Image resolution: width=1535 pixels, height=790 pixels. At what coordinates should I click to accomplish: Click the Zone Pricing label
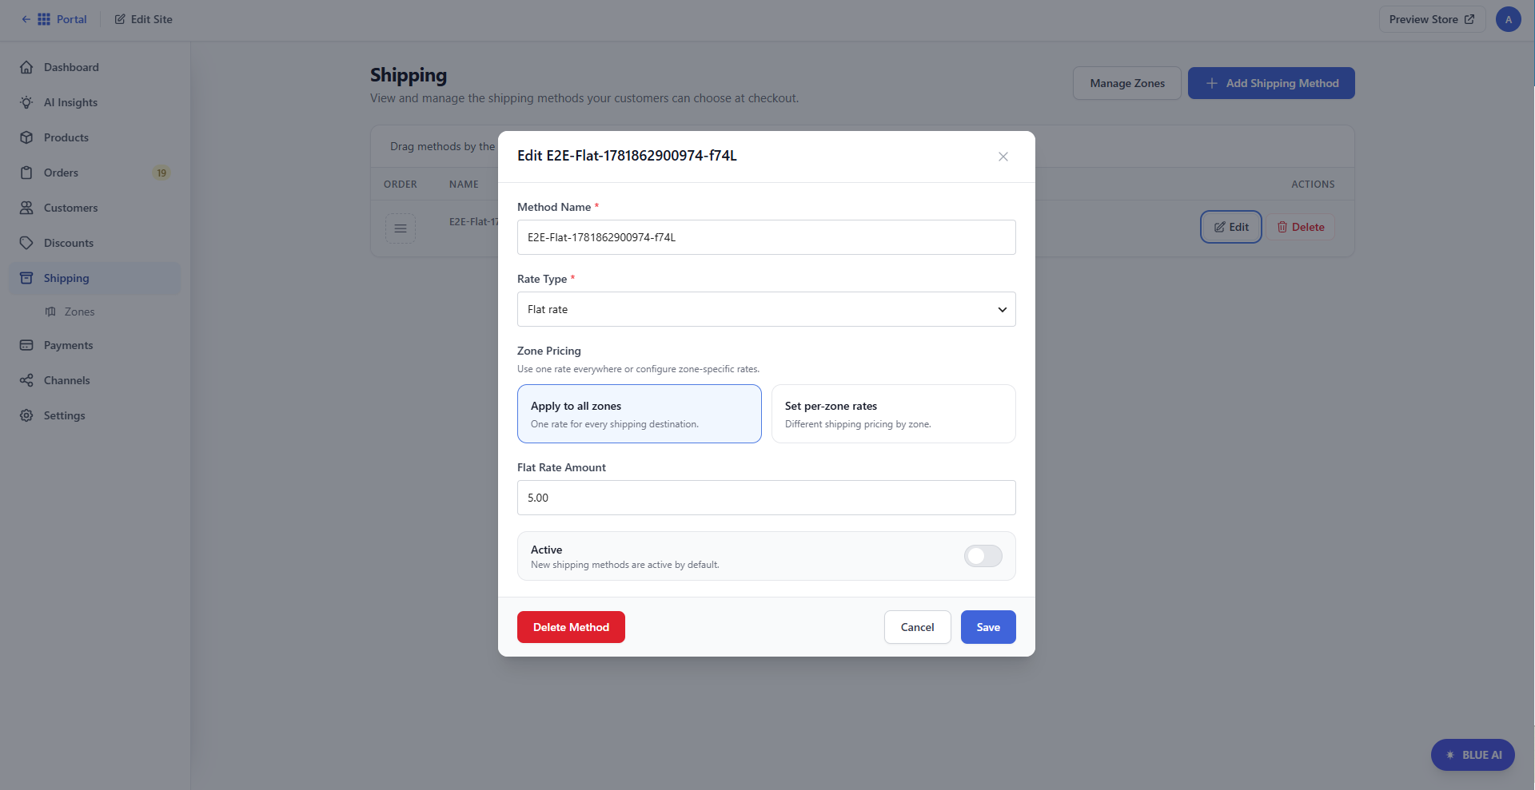point(549,351)
